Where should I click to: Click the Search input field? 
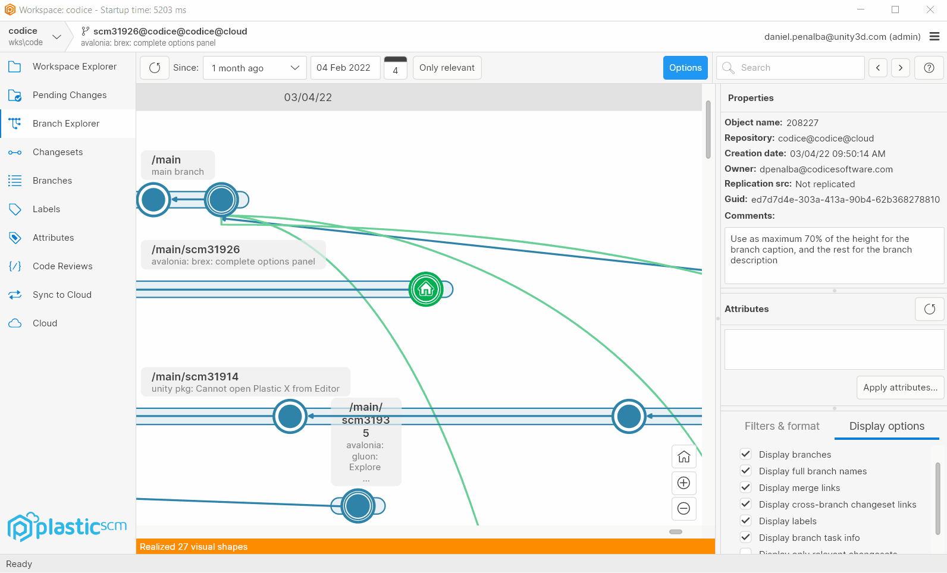tap(797, 68)
